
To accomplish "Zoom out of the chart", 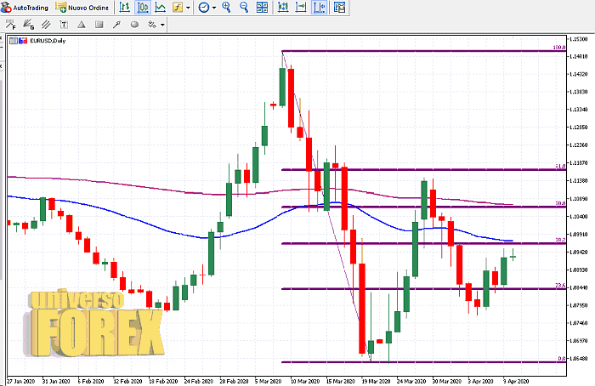I will 244,7.
